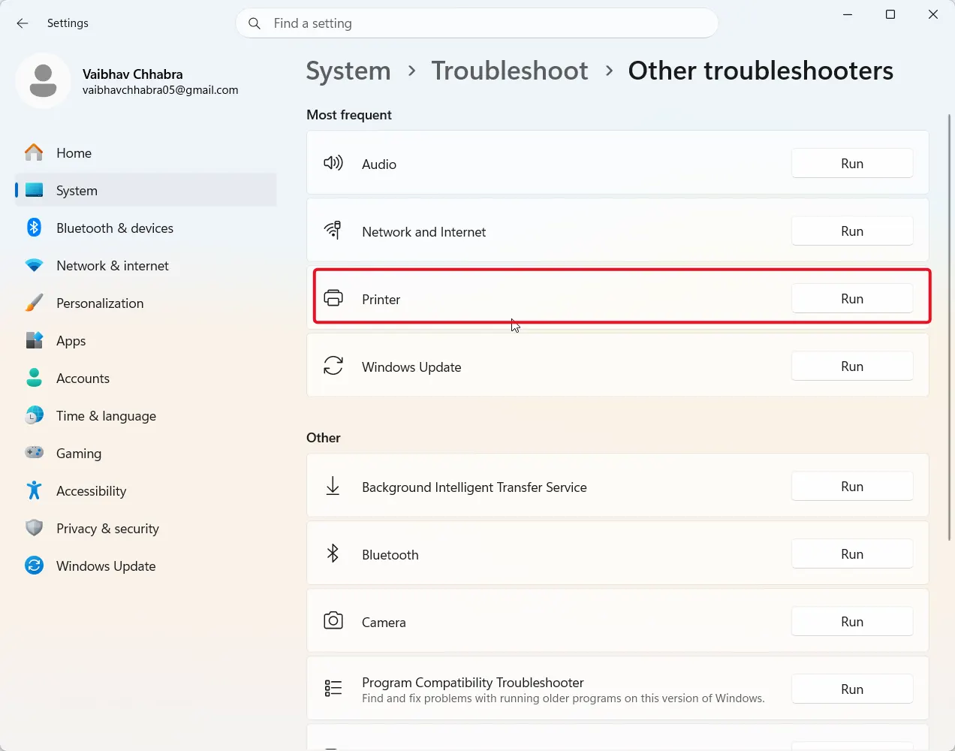
Task: Minimize the Settings window
Action: pyautogui.click(x=848, y=14)
